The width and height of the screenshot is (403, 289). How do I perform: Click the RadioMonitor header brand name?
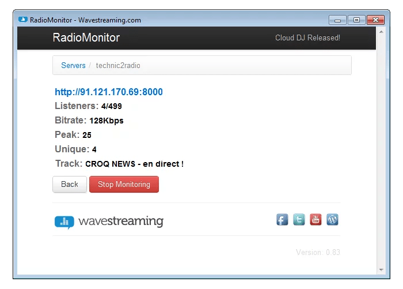pos(86,38)
